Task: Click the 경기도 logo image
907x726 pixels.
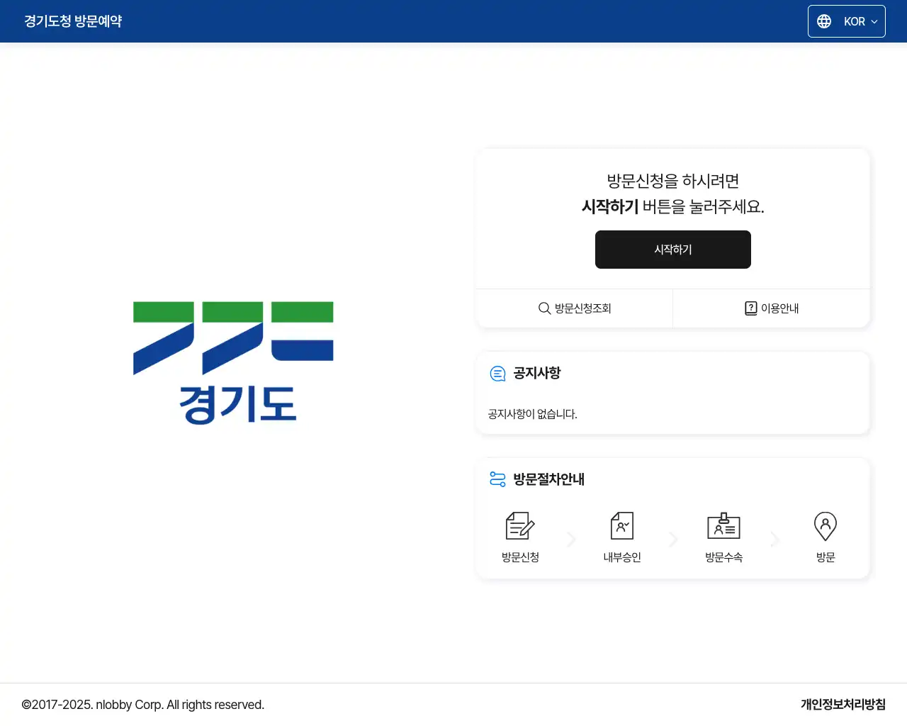Action: 233,363
